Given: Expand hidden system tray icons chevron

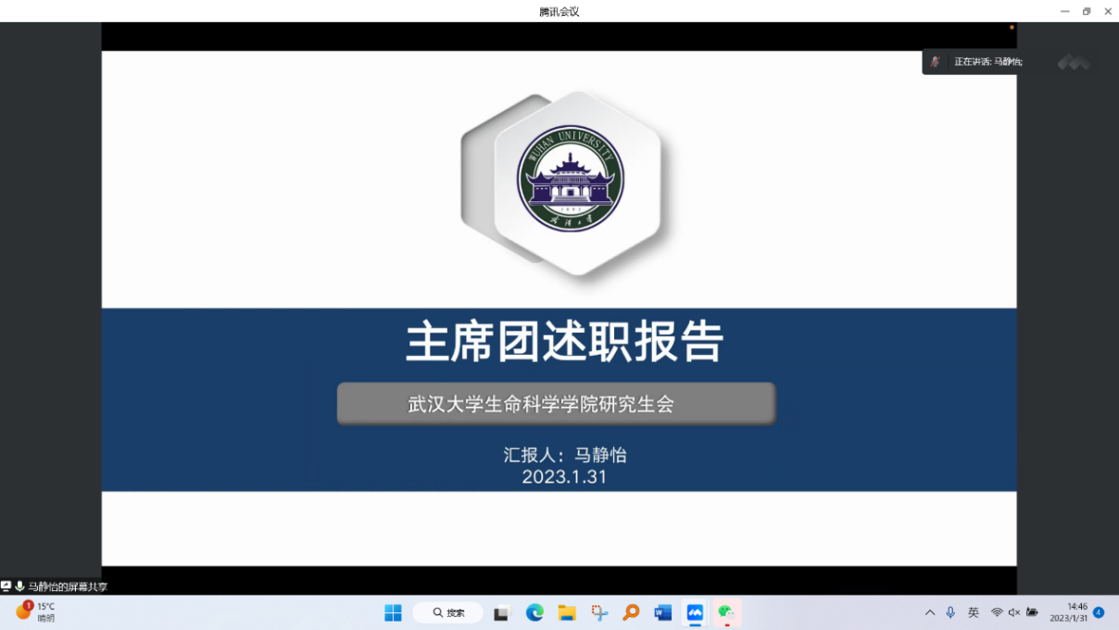Looking at the screenshot, I should [930, 612].
